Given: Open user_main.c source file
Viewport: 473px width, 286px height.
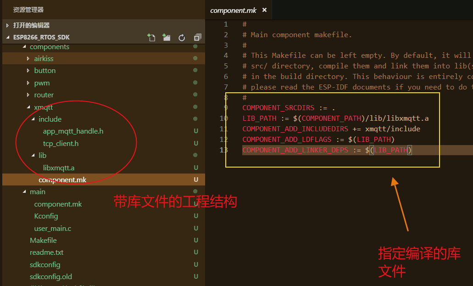Looking at the screenshot, I should click(52, 228).
